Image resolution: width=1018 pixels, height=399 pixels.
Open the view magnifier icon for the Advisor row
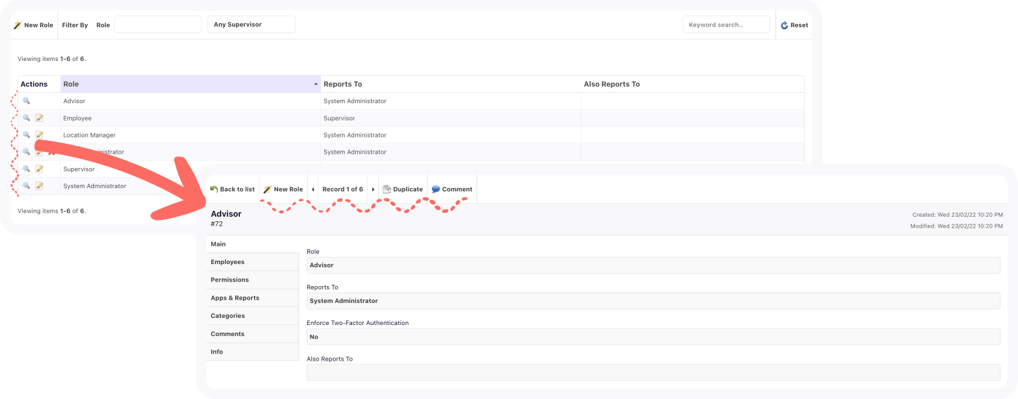(x=27, y=101)
